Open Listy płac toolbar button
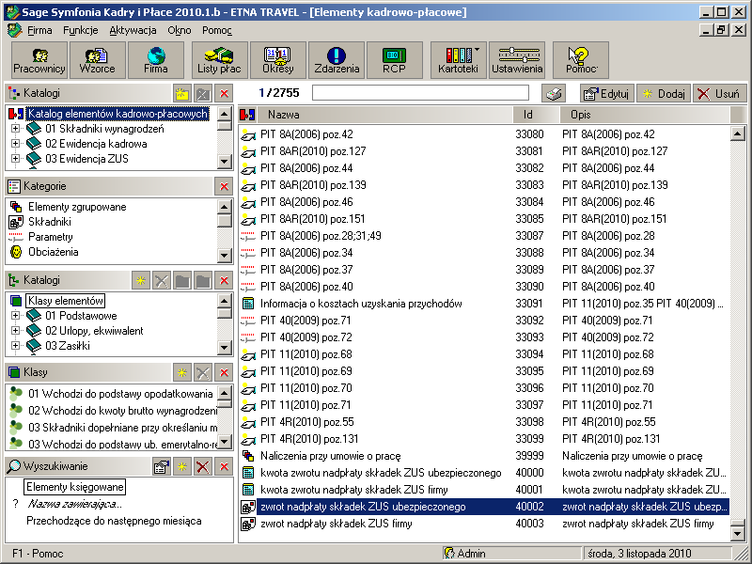This screenshot has height=564, width=752. point(220,60)
